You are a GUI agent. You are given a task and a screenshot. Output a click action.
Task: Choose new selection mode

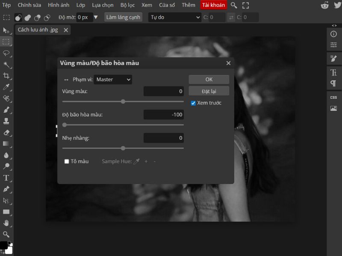pos(18,17)
